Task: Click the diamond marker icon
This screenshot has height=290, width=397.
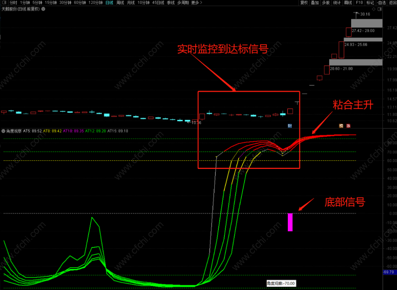Action: 374,9
